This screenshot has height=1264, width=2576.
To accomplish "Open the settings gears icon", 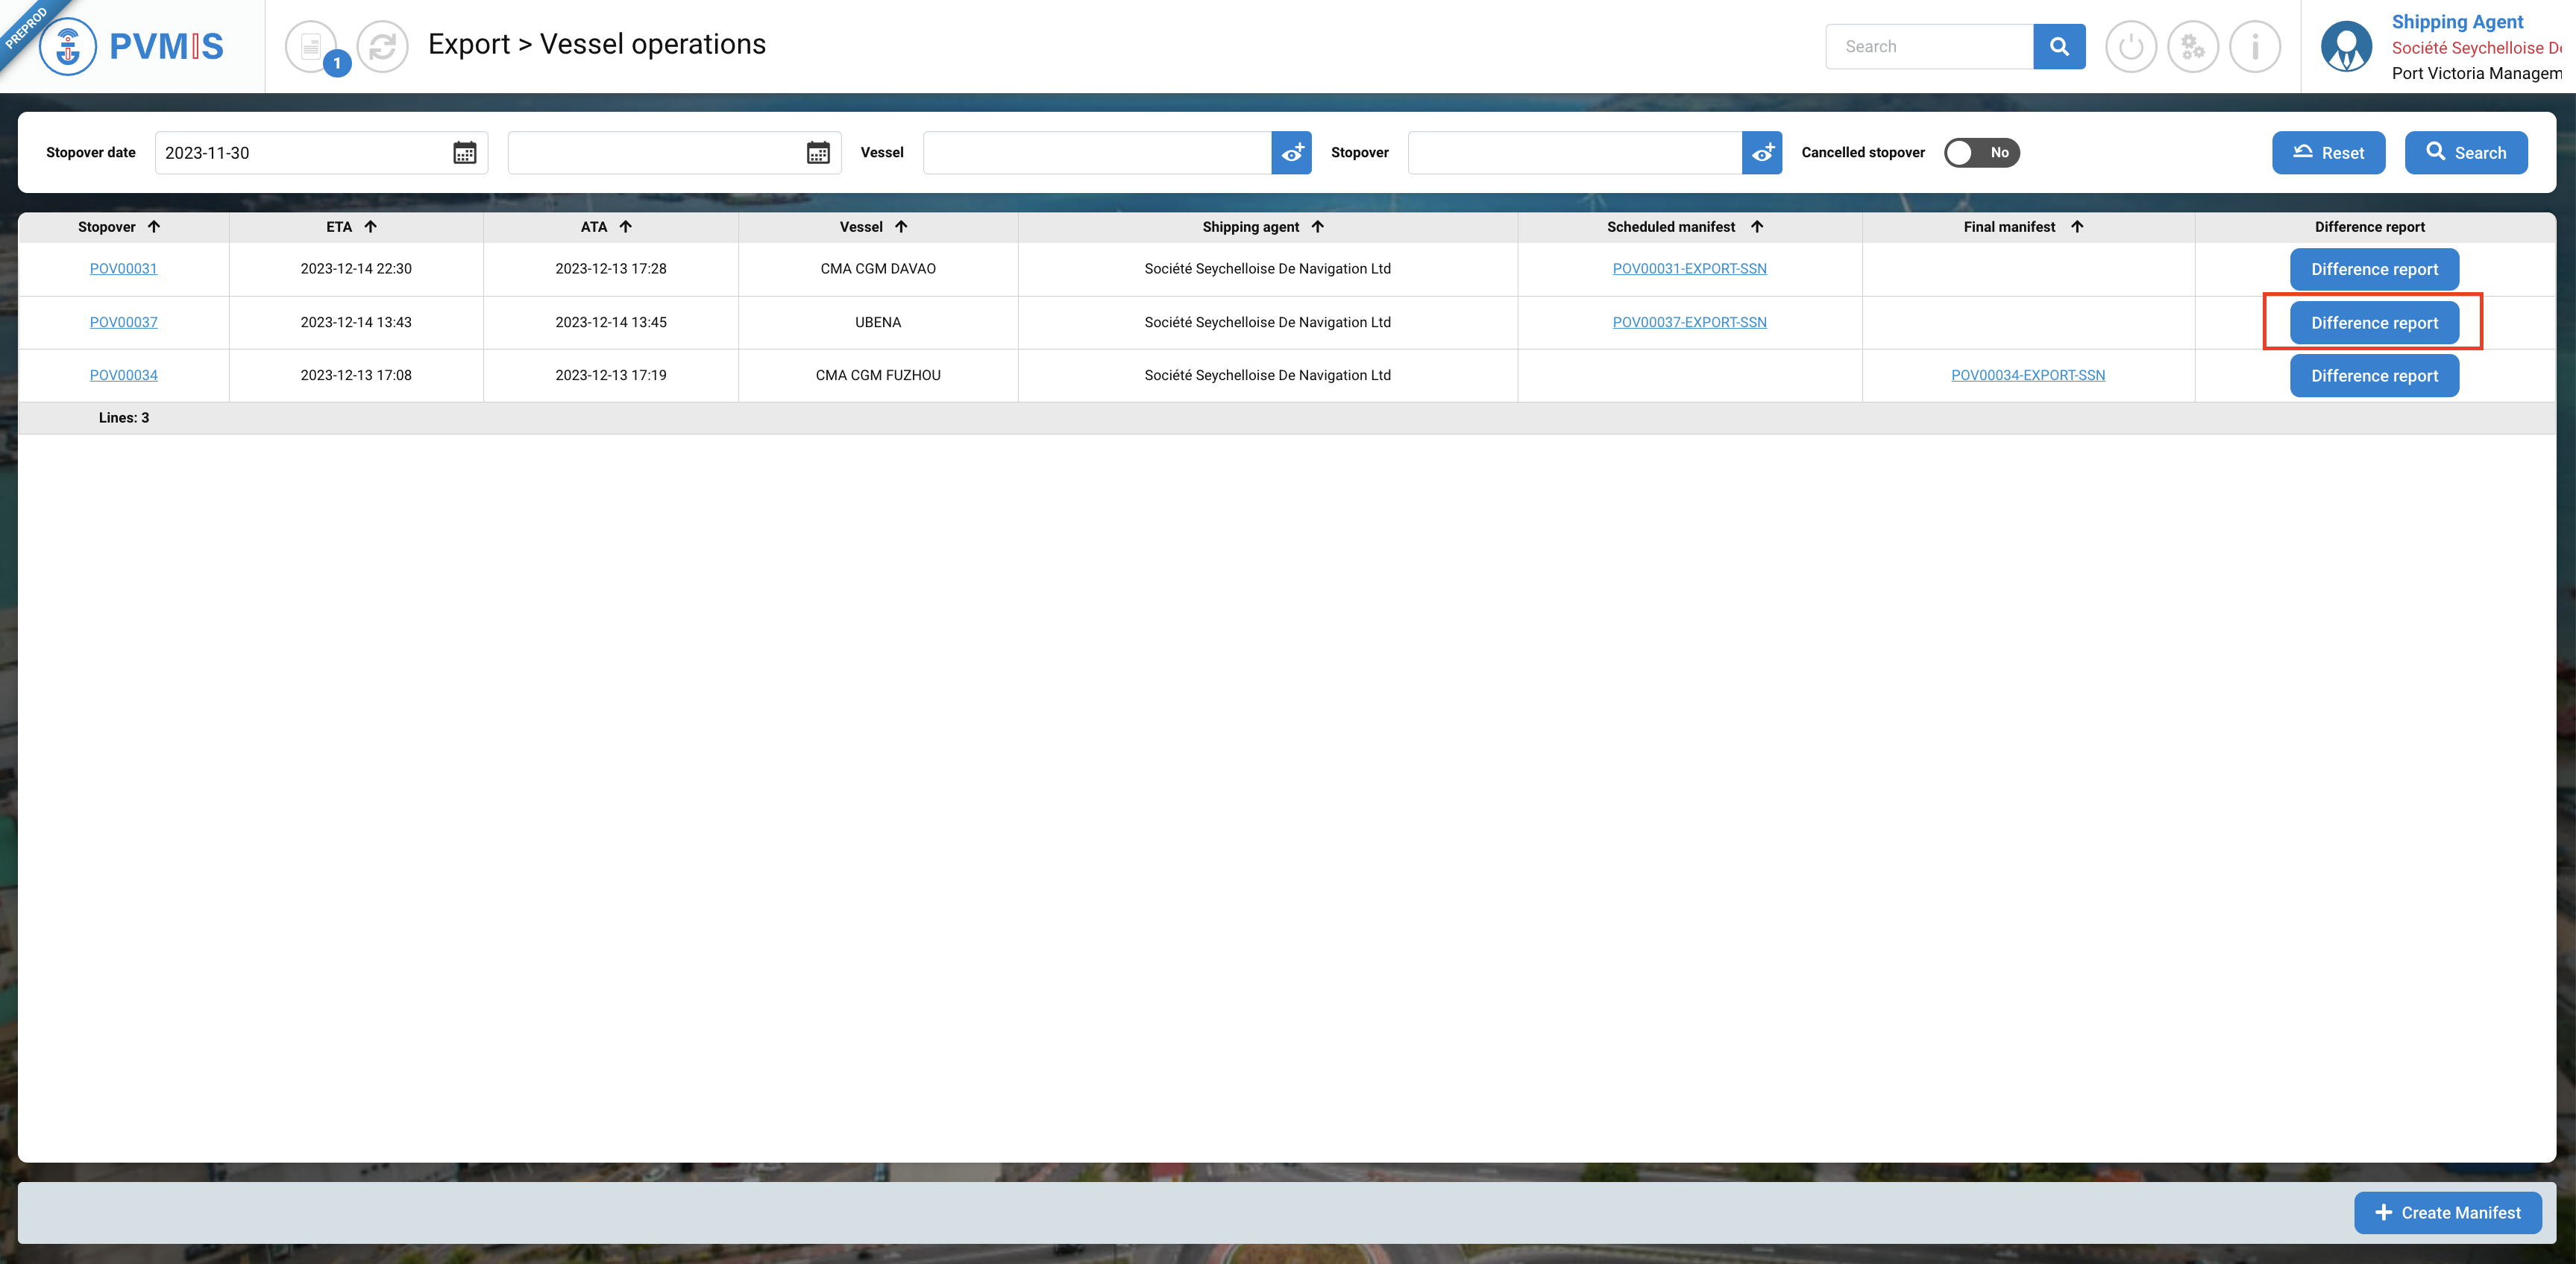I will point(2192,46).
